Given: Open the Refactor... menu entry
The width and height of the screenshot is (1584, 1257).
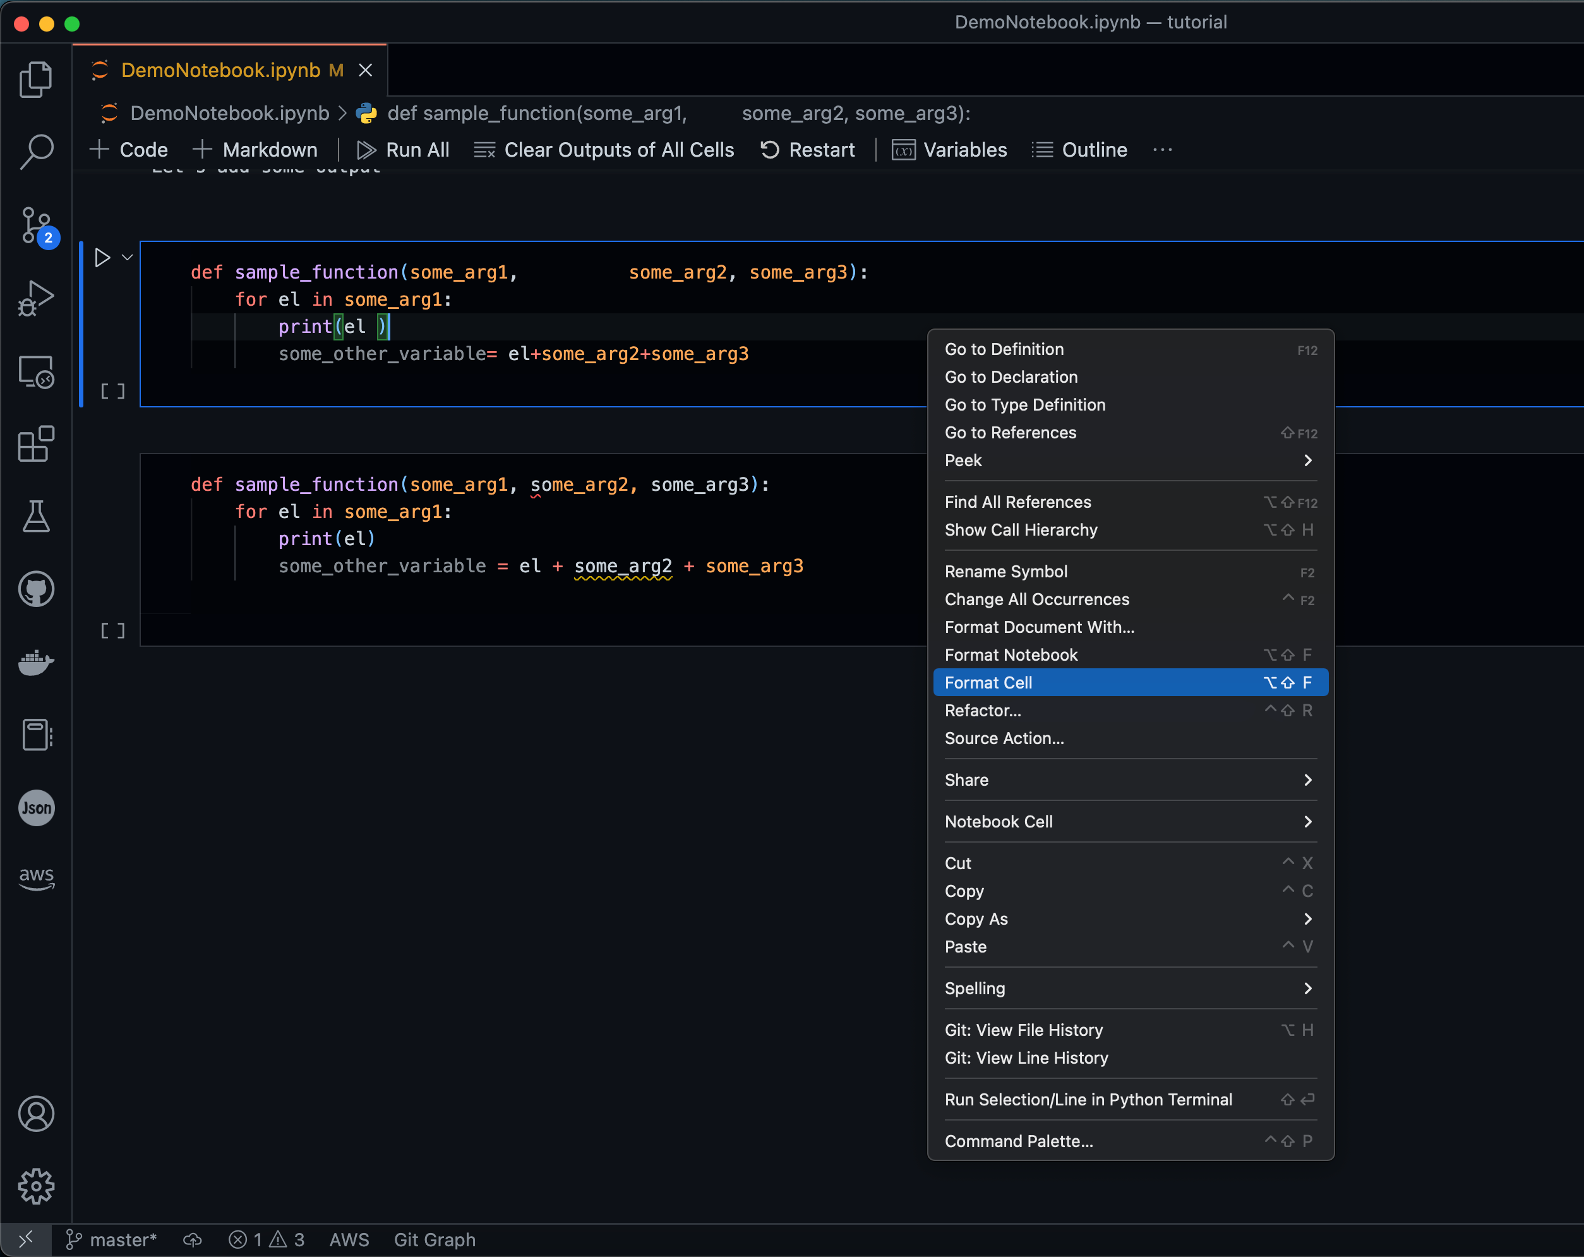Looking at the screenshot, I should click(x=1131, y=711).
